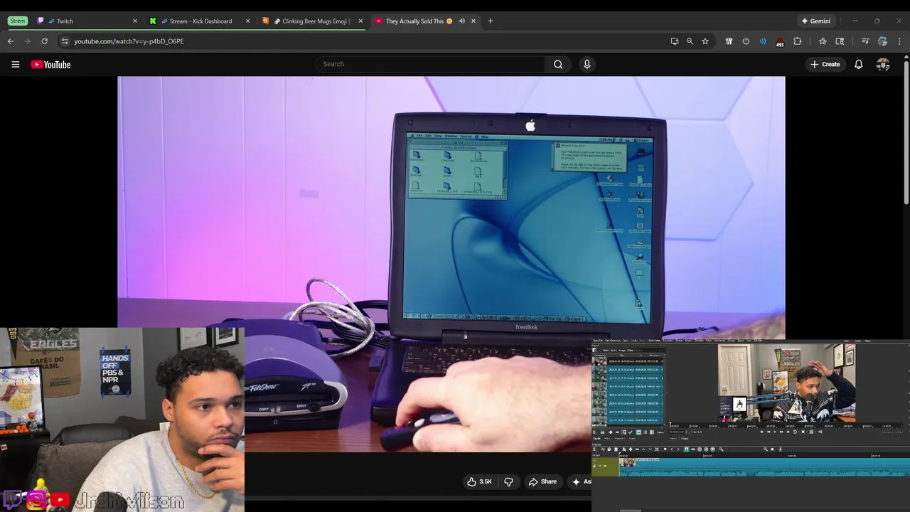Click the tab search screen icon in toolbar
This screenshot has width=910, height=512.
pyautogui.click(x=840, y=41)
